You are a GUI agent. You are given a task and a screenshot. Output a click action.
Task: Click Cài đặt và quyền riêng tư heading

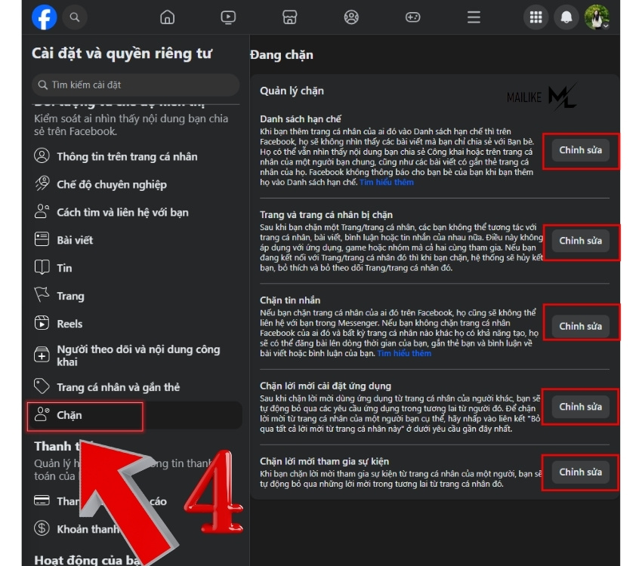pyautogui.click(x=122, y=54)
